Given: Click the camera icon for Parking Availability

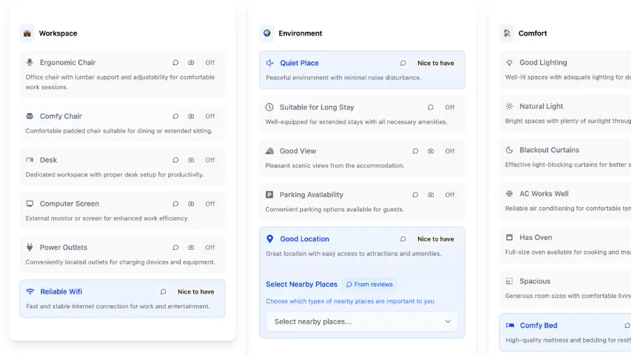Looking at the screenshot, I should 431,195.
